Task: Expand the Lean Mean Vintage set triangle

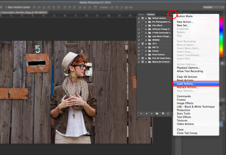Action: pos(146,36)
